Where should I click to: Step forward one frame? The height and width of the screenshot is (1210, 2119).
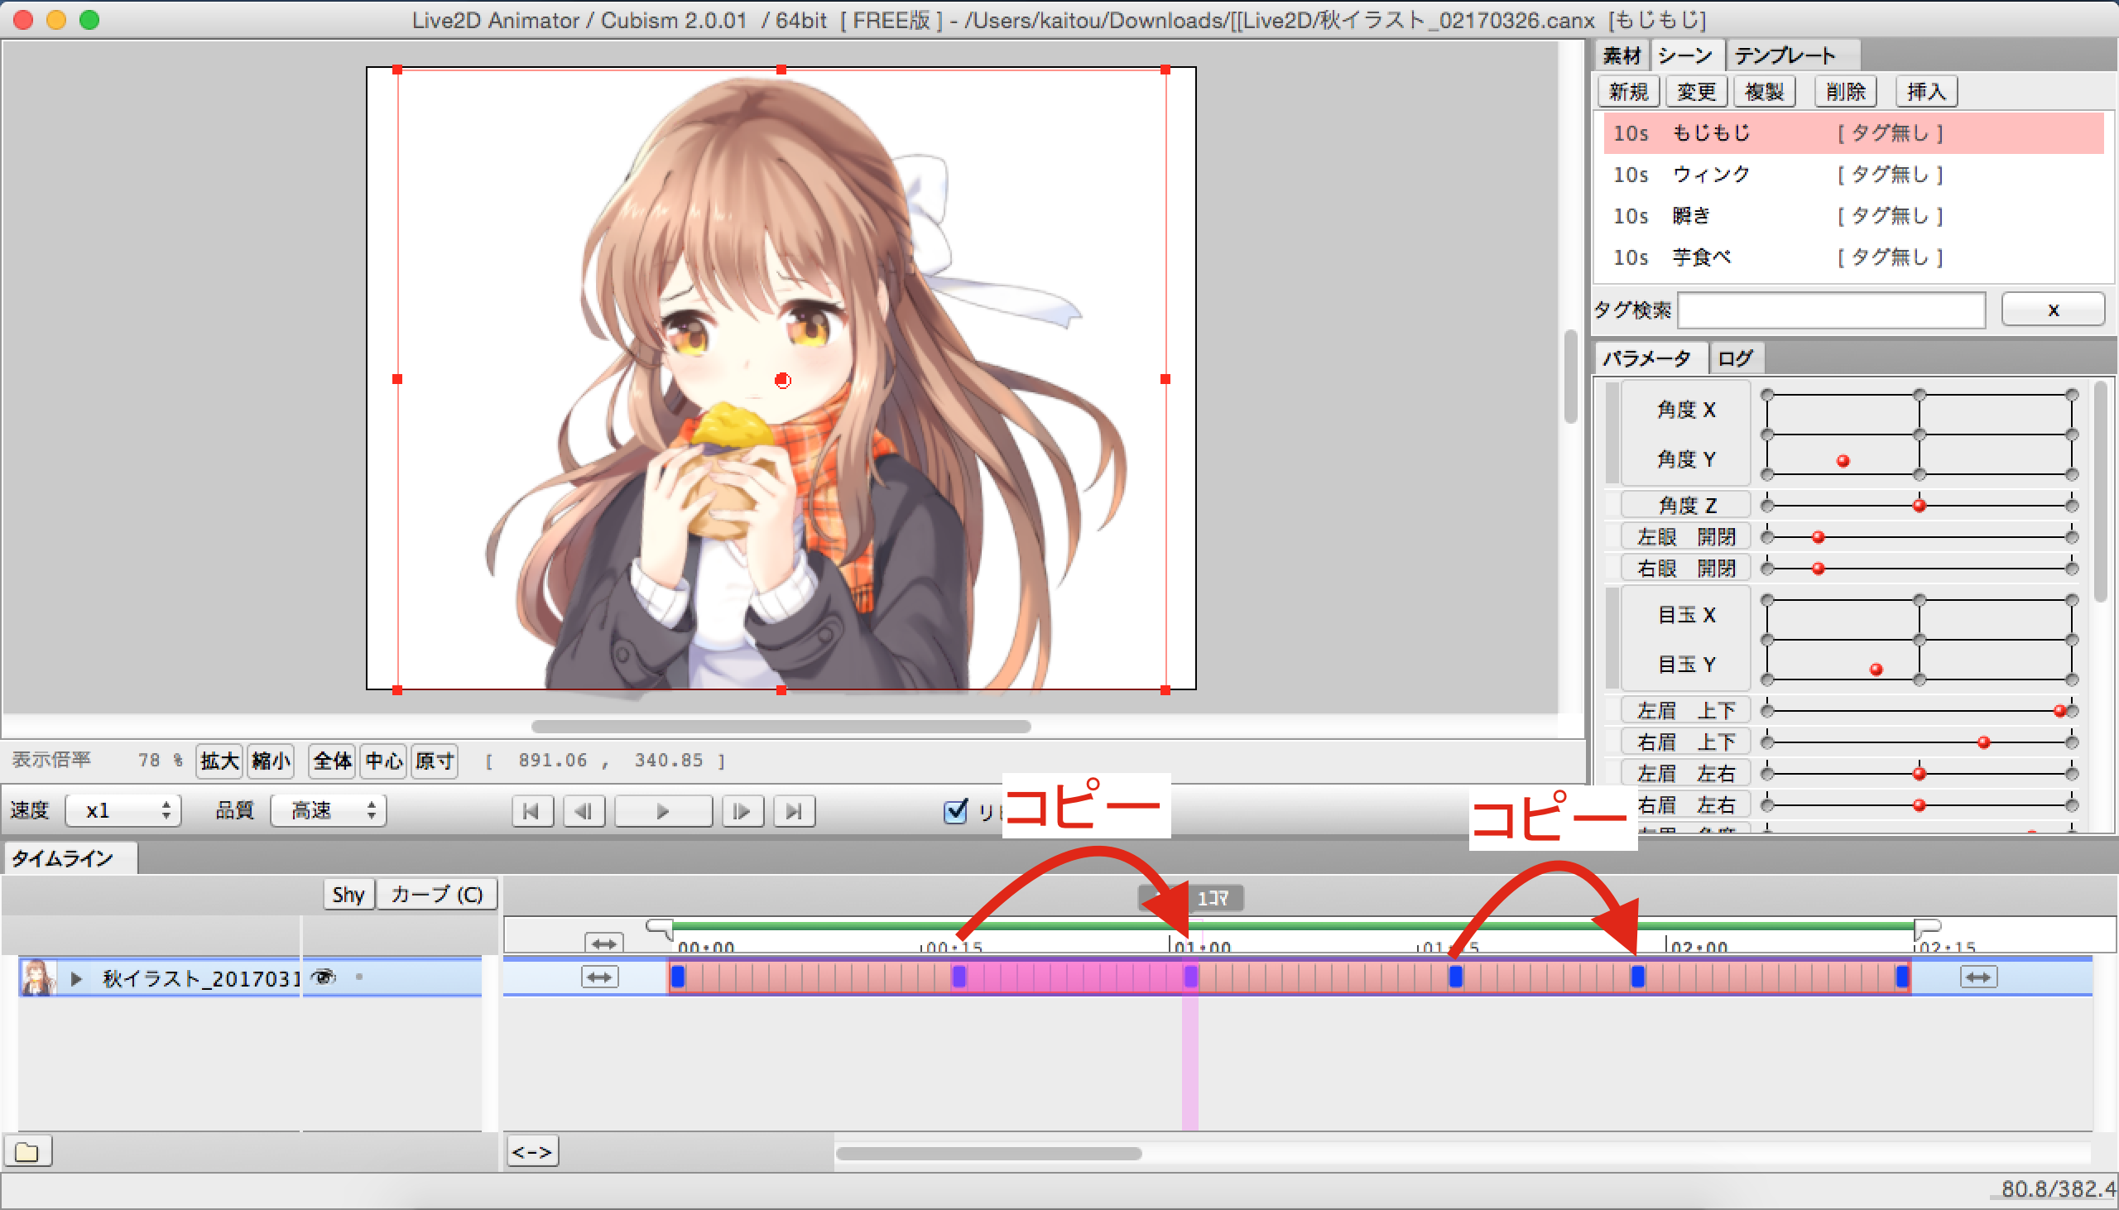(x=742, y=811)
